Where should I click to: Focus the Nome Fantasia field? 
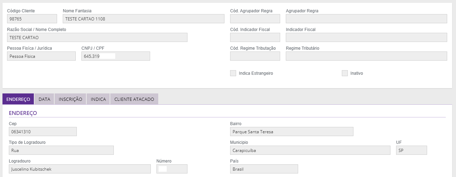143,19
